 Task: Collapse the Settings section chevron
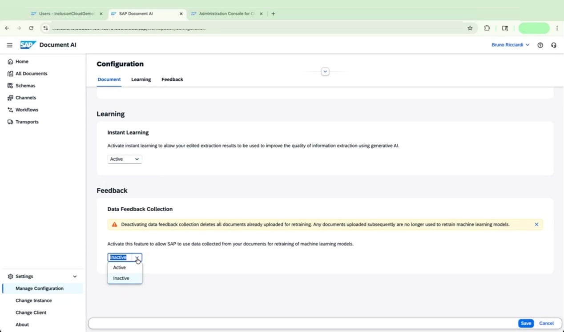point(75,277)
